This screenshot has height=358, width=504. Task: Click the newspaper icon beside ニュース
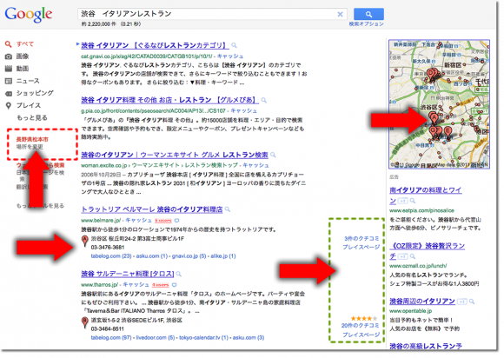click(x=9, y=81)
